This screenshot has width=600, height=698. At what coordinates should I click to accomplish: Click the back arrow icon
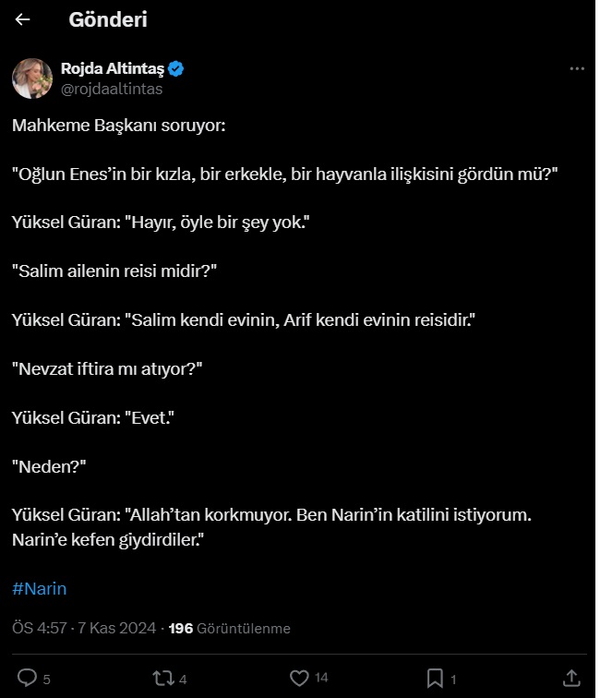point(23,19)
